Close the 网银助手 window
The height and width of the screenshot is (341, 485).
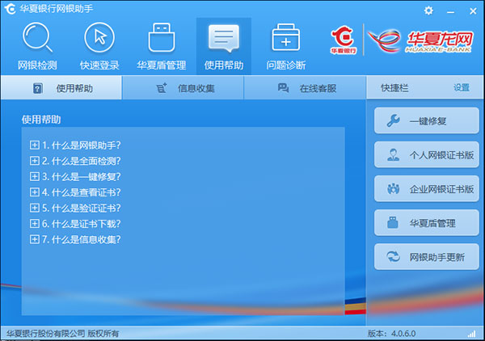point(473,11)
